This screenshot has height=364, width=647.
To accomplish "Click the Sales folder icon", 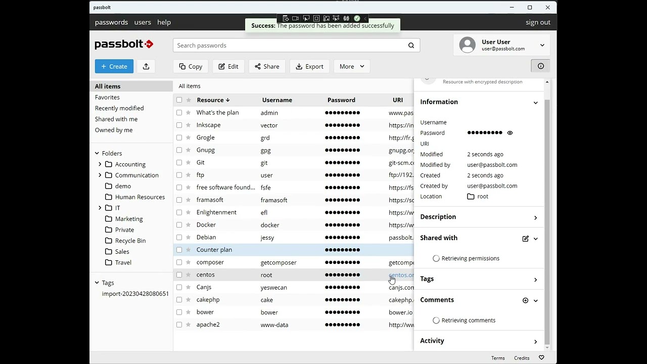I will click(x=109, y=252).
